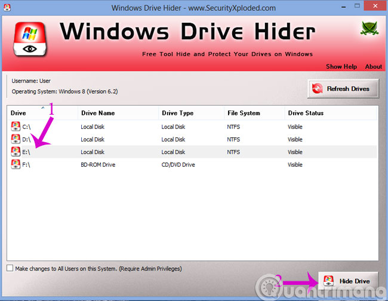This screenshot has width=388, height=301.
Task: Click the drive icon beside C:\
Action: pos(16,126)
